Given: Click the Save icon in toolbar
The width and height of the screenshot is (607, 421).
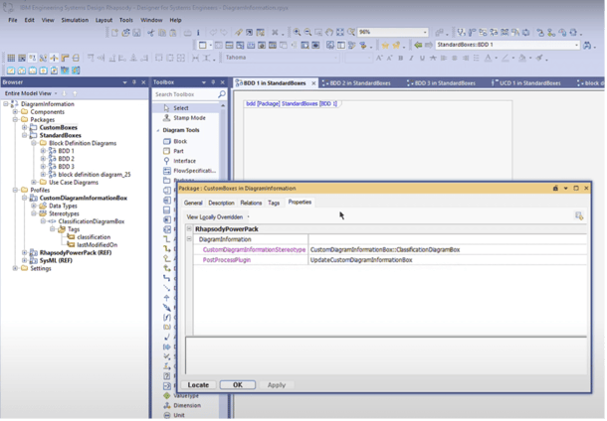Looking at the screenshot, I should pos(136,33).
